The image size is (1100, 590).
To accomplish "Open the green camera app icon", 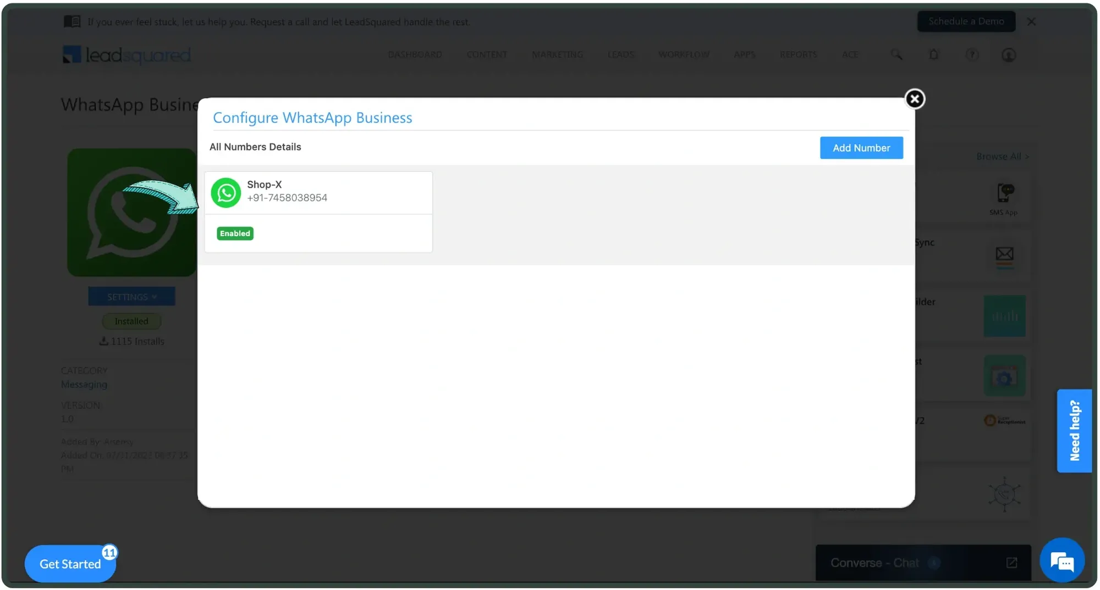I will [1004, 376].
